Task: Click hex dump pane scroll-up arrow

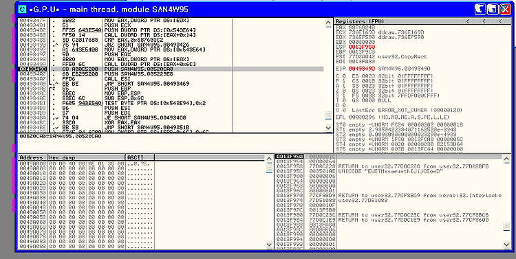Action: (x=269, y=159)
